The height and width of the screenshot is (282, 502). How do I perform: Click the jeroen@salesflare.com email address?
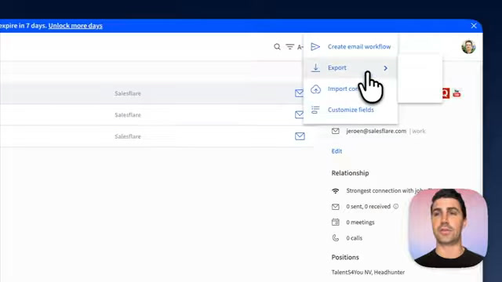376,131
